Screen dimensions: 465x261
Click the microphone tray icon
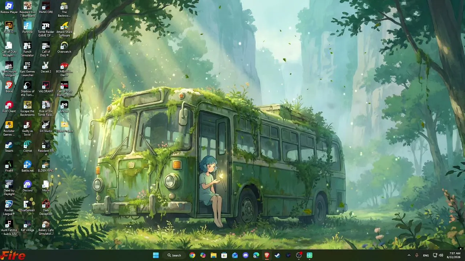[417, 255]
